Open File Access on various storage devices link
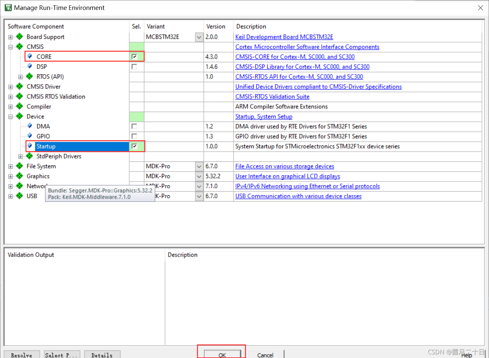The height and width of the screenshot is (358, 489). [285, 166]
